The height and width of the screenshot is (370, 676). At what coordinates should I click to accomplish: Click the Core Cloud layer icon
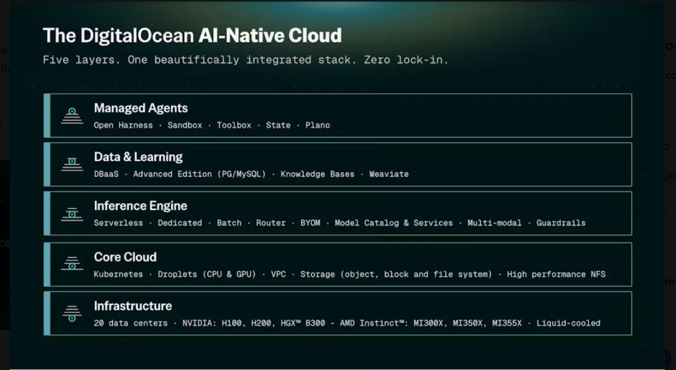(x=72, y=264)
